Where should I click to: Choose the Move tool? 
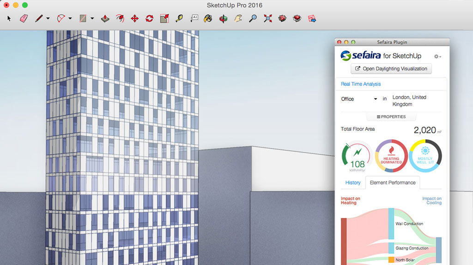coord(134,19)
